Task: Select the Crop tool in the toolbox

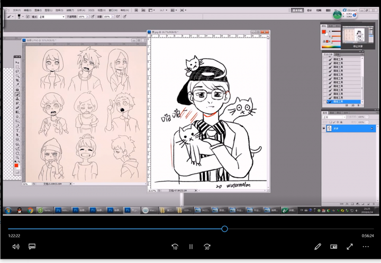Action: click(17, 80)
